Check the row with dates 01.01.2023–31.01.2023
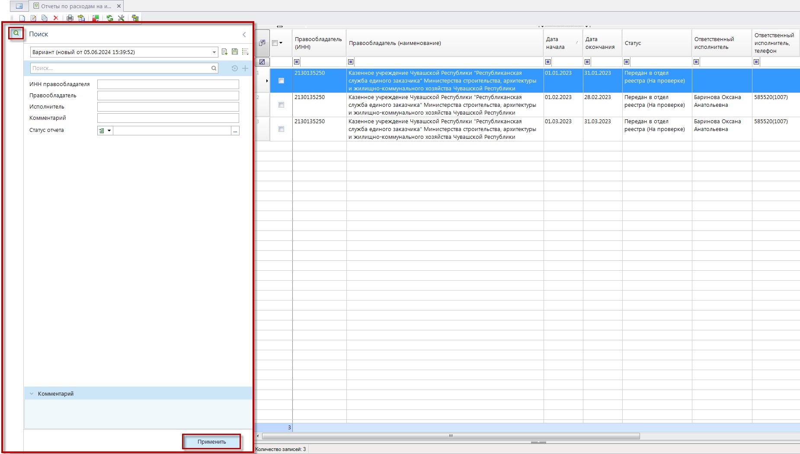 click(281, 81)
